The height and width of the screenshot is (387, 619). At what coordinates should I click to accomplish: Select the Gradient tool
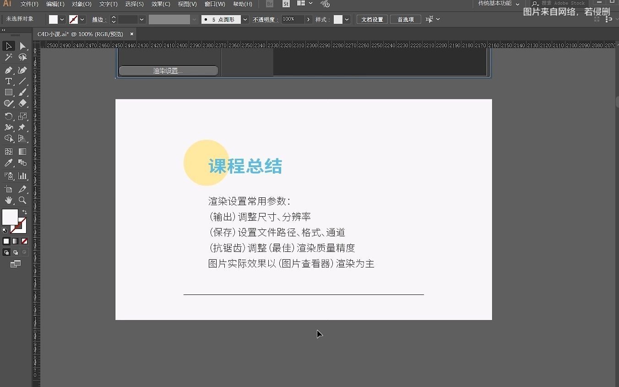click(x=22, y=152)
